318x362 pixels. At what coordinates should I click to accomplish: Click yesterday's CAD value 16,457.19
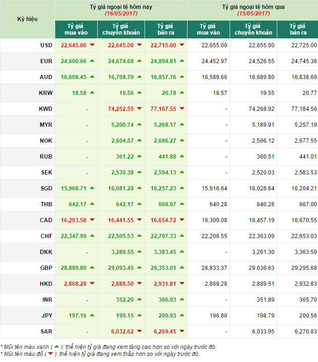tap(261, 220)
